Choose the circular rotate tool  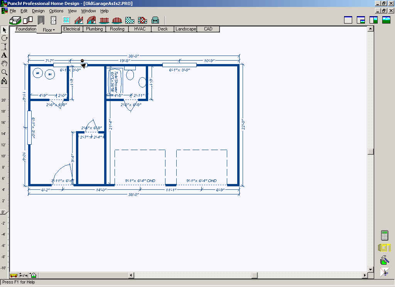coord(4,38)
